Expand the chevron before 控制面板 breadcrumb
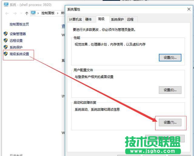Screen dimensions: 194x156 click(38, 13)
